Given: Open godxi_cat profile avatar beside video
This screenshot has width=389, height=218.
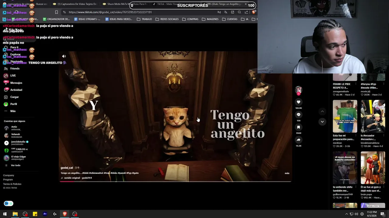Looking at the screenshot, I should pos(298,90).
